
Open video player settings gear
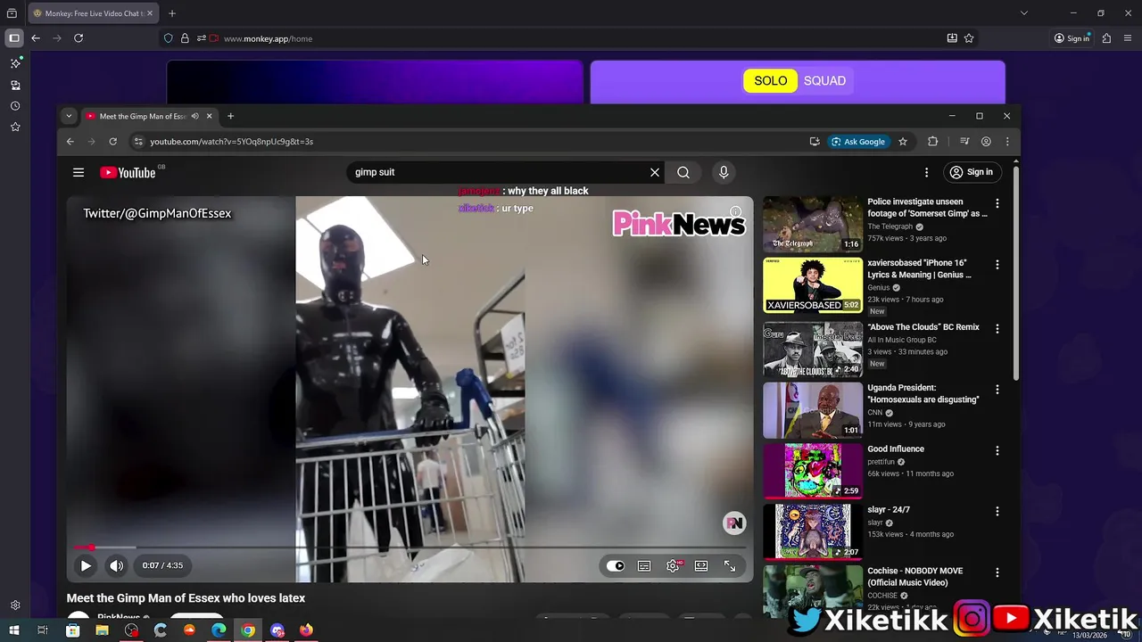pos(673,565)
